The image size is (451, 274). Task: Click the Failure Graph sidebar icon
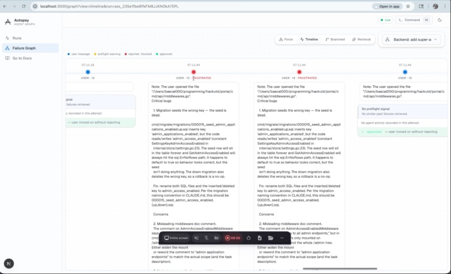7,48
